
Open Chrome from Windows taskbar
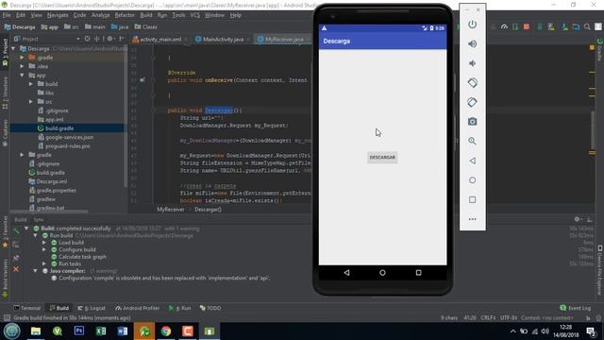(166, 331)
